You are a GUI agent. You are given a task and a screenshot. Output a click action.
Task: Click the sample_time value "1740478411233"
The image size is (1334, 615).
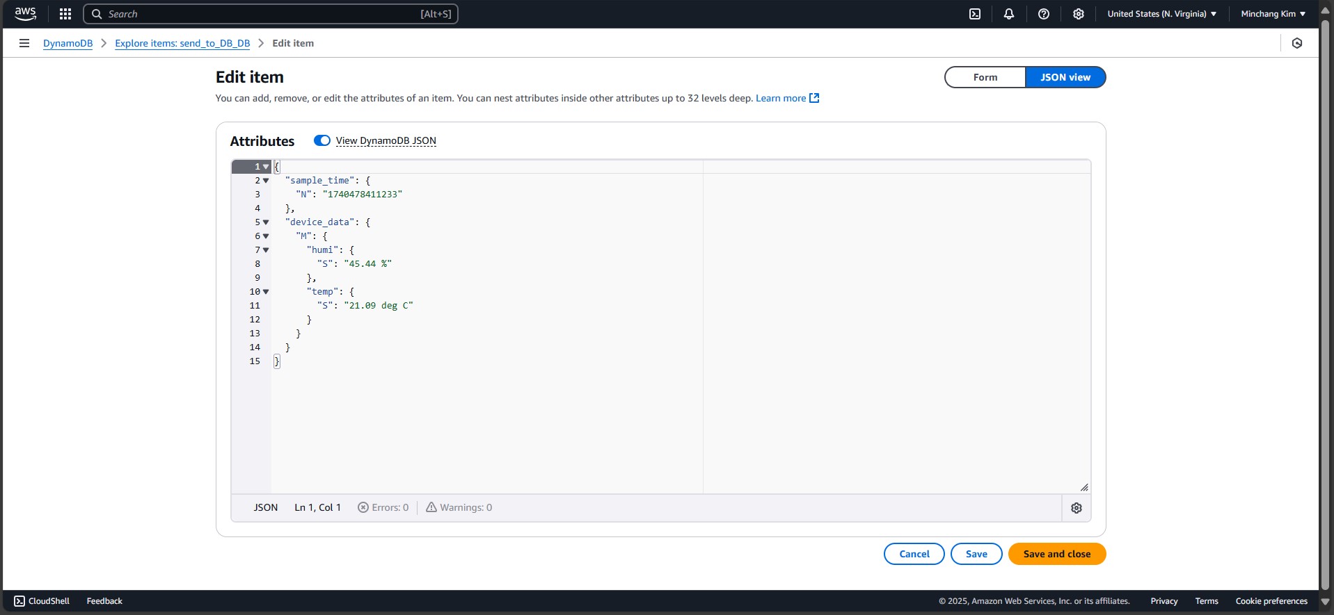point(363,195)
